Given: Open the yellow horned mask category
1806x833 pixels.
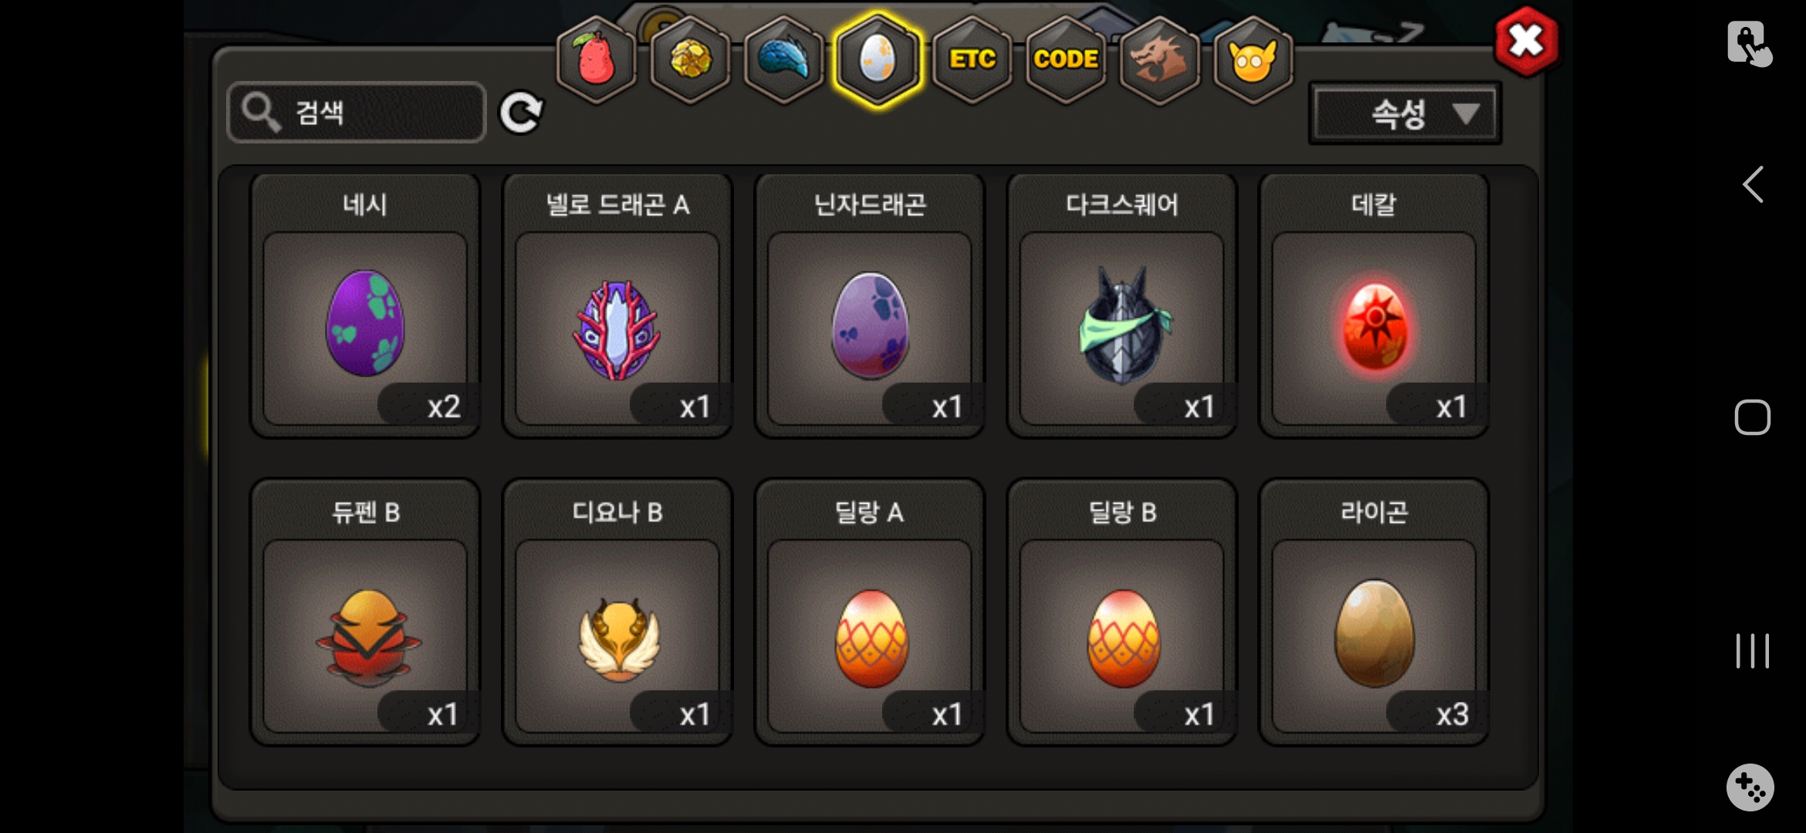Looking at the screenshot, I should [x=1253, y=59].
